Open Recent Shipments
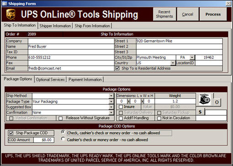 (164, 14)
